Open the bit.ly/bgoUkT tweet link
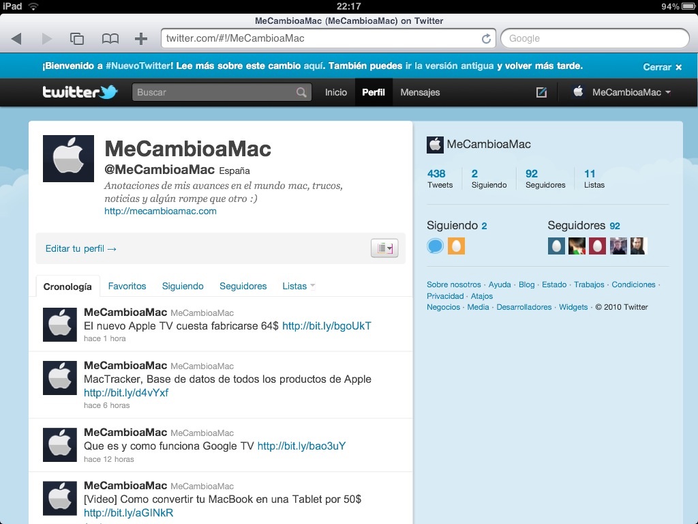The height and width of the screenshot is (524, 698). pyautogui.click(x=327, y=325)
